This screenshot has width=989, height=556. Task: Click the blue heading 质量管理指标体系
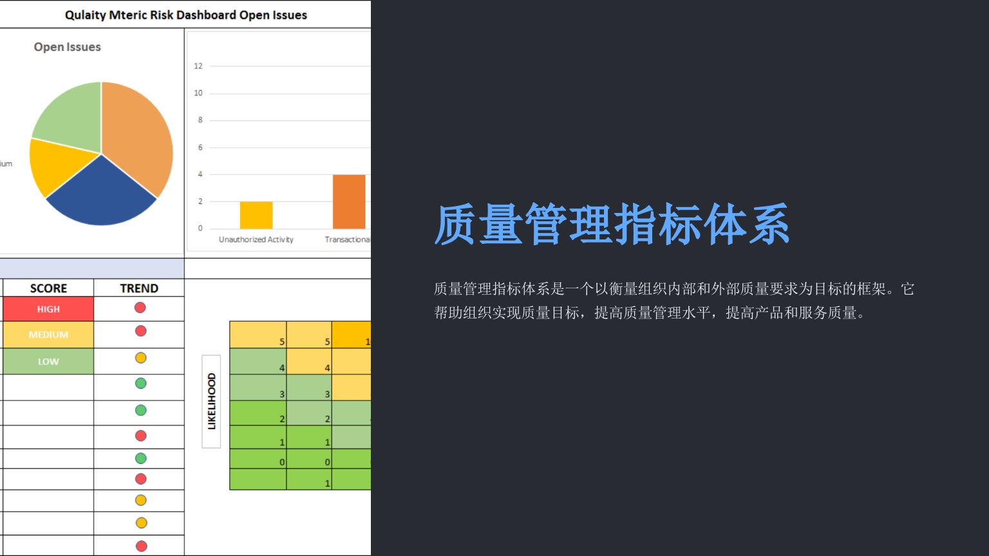pyautogui.click(x=612, y=225)
